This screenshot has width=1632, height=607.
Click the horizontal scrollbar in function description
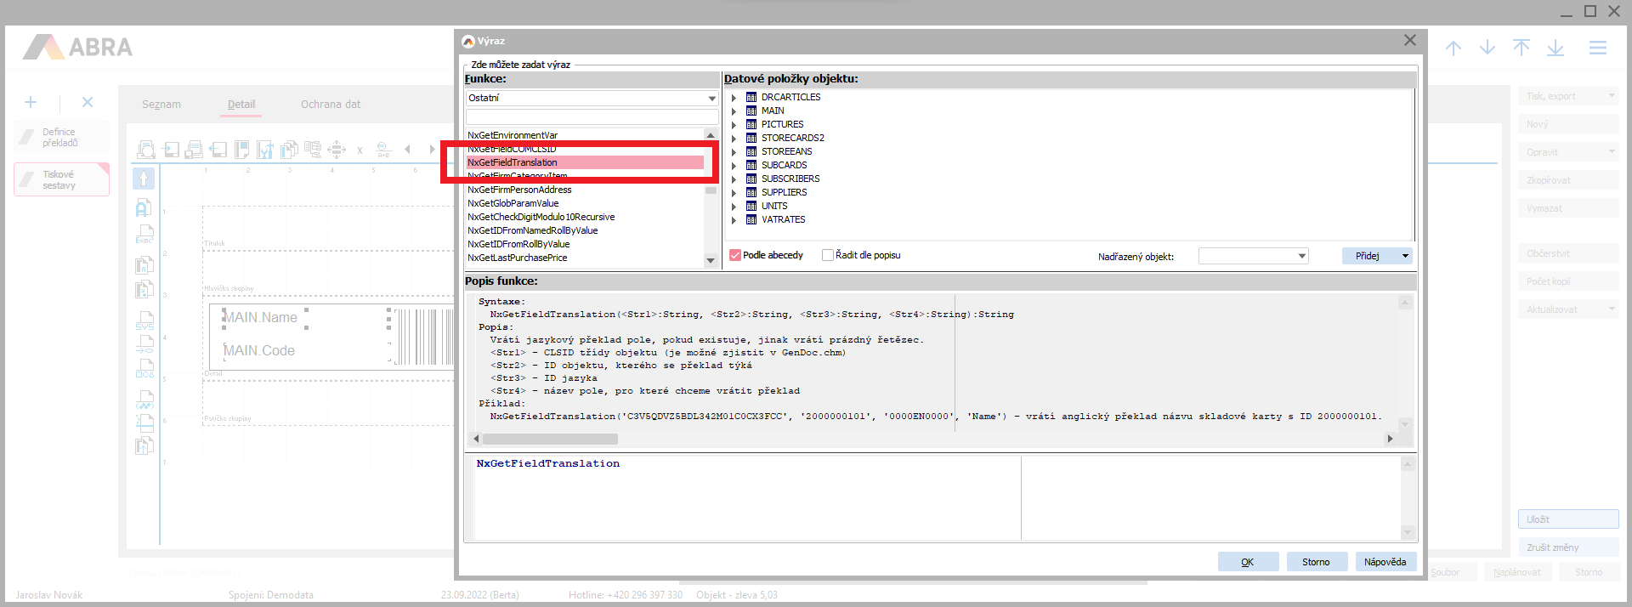click(550, 439)
